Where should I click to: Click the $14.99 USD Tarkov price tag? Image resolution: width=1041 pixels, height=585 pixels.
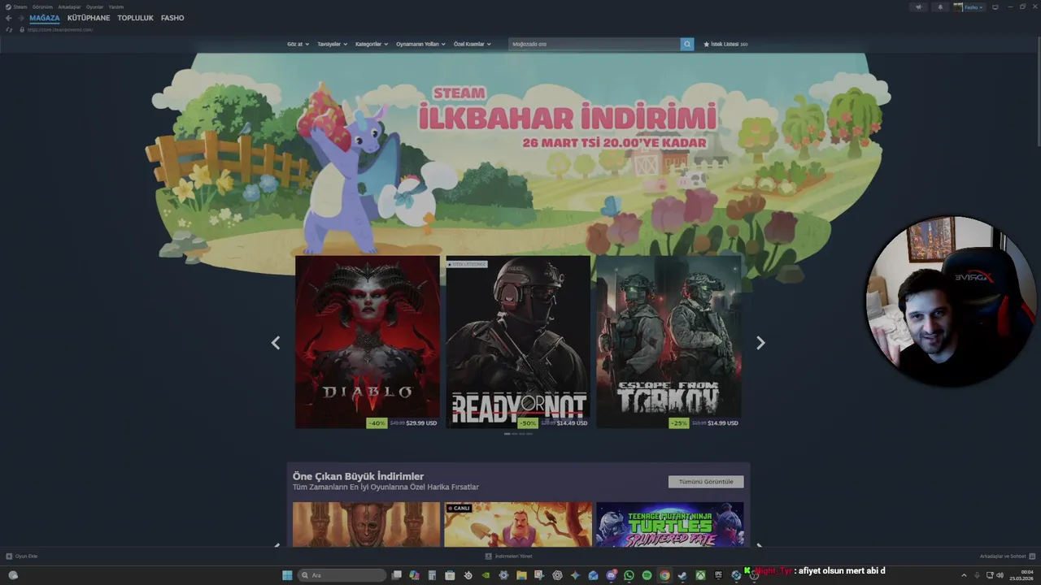pyautogui.click(x=723, y=423)
